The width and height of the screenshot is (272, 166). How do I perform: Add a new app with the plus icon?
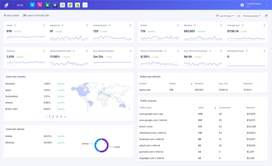85,5
